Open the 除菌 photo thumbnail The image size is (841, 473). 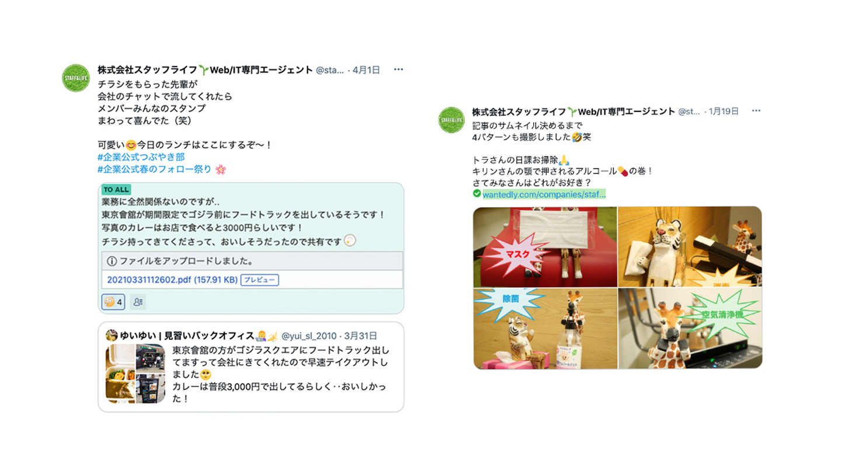click(545, 329)
